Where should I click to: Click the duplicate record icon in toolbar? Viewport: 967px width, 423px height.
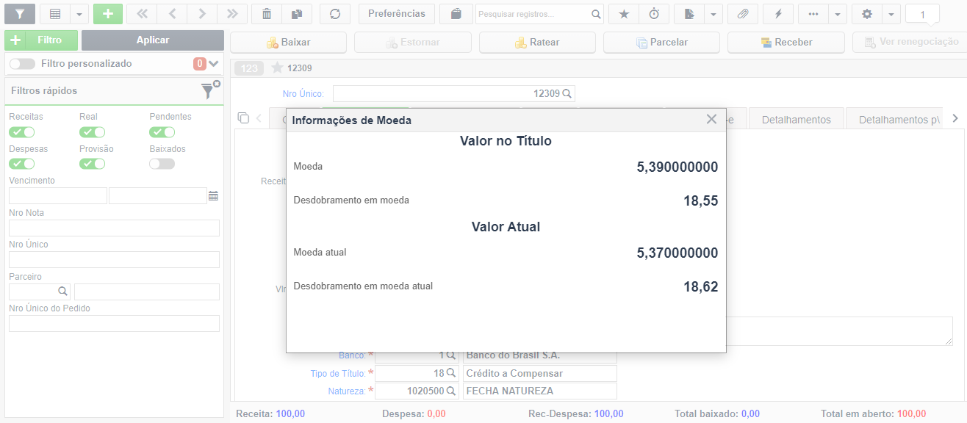click(297, 14)
